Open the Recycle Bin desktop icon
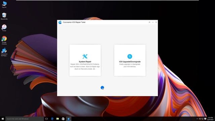 click(4, 16)
